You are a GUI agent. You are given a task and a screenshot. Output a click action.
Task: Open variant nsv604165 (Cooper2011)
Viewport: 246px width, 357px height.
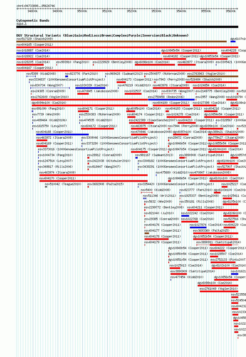35,45
